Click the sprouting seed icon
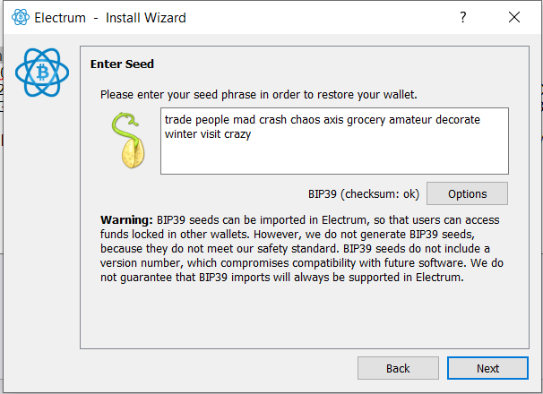543x394 pixels. 128,141
